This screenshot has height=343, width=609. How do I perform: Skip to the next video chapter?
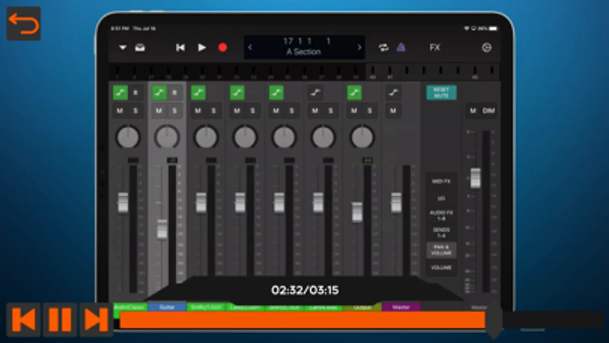pos(96,319)
